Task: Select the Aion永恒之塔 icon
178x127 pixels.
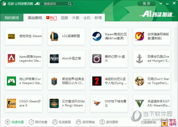Action: (54, 59)
